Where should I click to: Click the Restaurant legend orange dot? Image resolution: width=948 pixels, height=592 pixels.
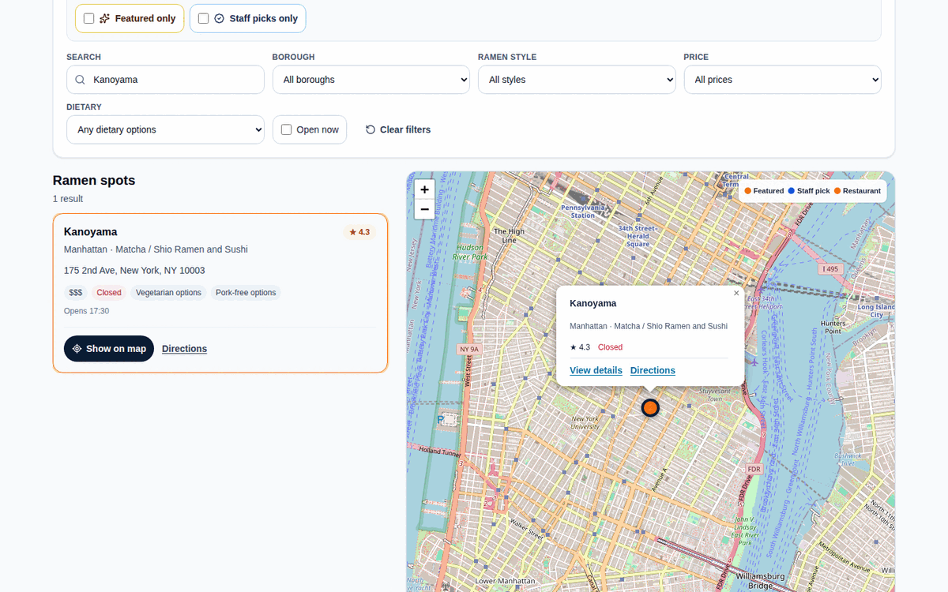837,191
